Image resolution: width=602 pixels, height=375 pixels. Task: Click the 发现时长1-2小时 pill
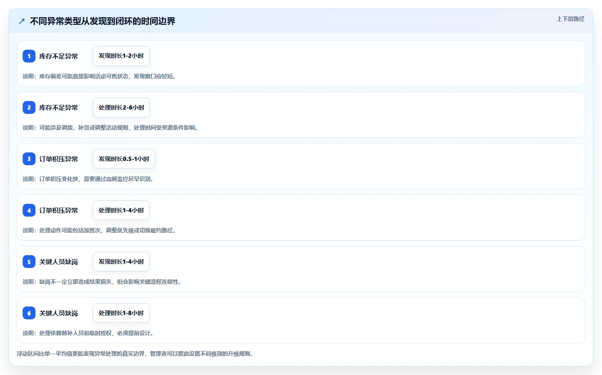pos(121,56)
